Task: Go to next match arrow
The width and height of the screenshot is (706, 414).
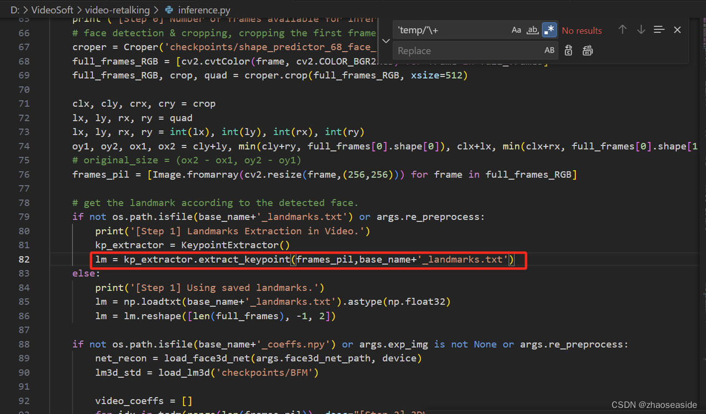Action: (641, 30)
